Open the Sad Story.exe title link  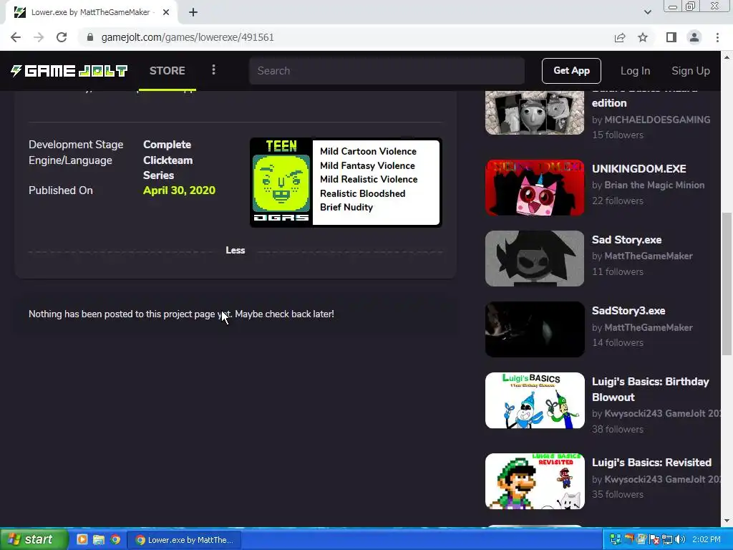(x=626, y=240)
